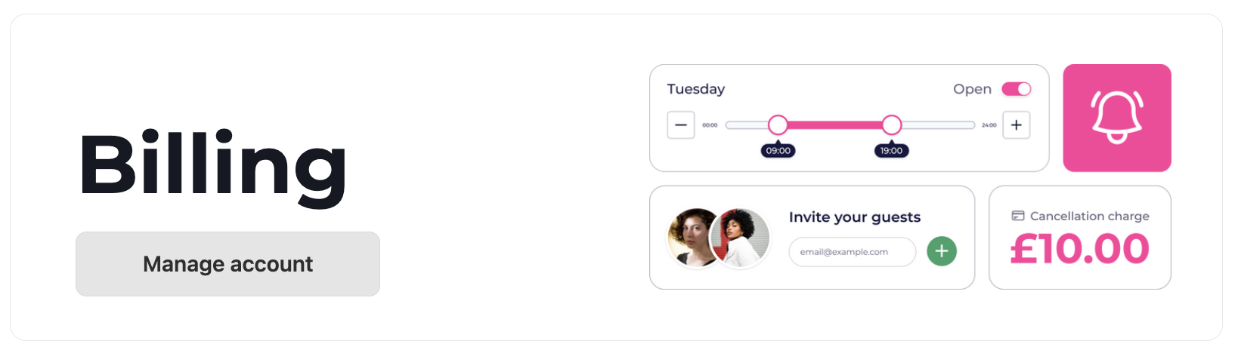Click the £10.00 cancellation charge amount

tap(1080, 249)
